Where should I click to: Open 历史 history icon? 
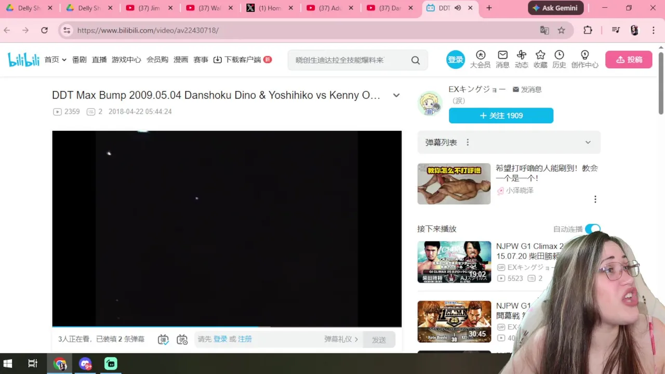pyautogui.click(x=559, y=59)
